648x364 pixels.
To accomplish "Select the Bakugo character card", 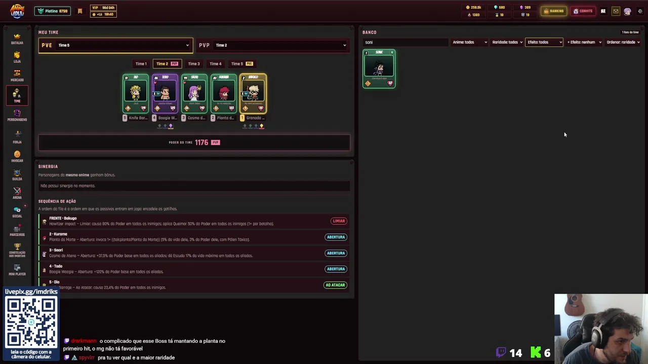I will point(253,94).
